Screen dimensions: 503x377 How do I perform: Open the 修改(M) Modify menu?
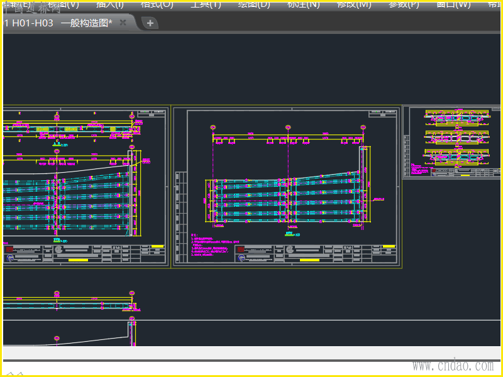(354, 4)
